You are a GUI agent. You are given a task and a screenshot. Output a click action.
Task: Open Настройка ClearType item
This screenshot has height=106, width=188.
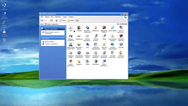[x=121, y=38]
